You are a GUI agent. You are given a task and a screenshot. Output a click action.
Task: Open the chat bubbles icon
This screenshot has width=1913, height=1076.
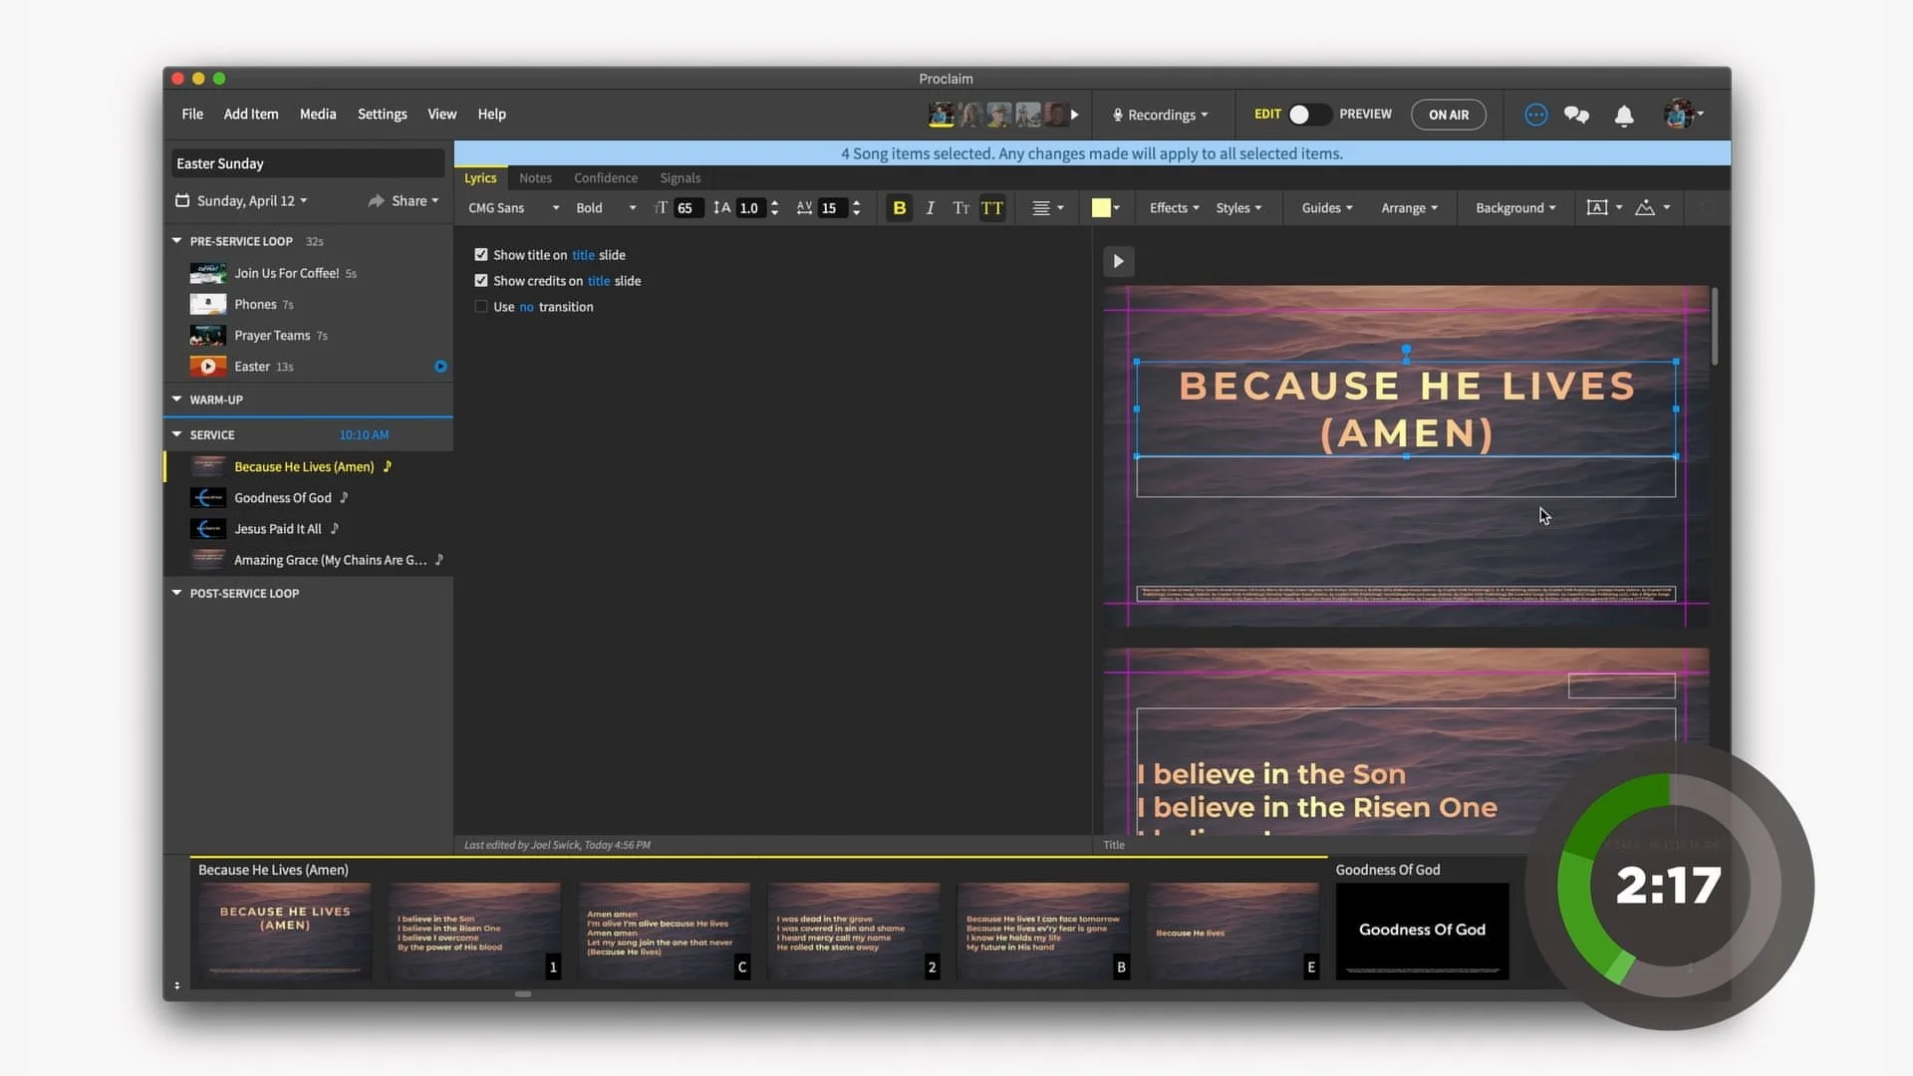coord(1576,115)
